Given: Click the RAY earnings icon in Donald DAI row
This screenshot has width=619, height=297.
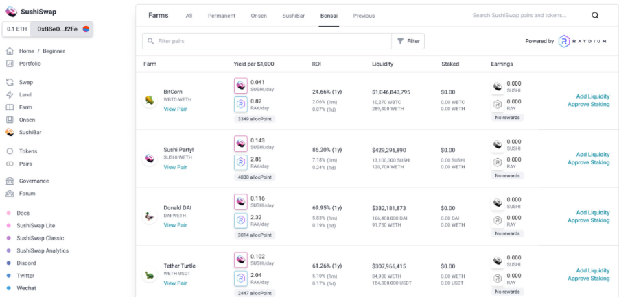Looking at the screenshot, I should 498,220.
